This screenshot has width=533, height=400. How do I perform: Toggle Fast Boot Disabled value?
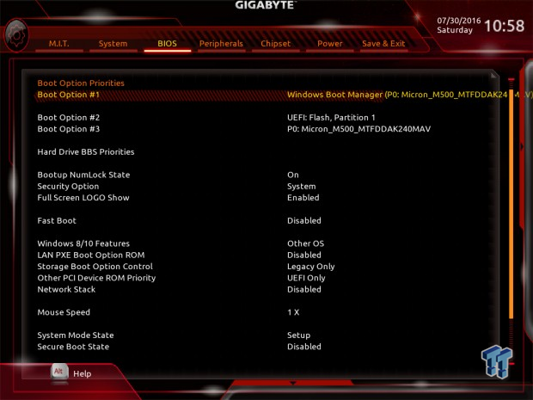coord(303,221)
